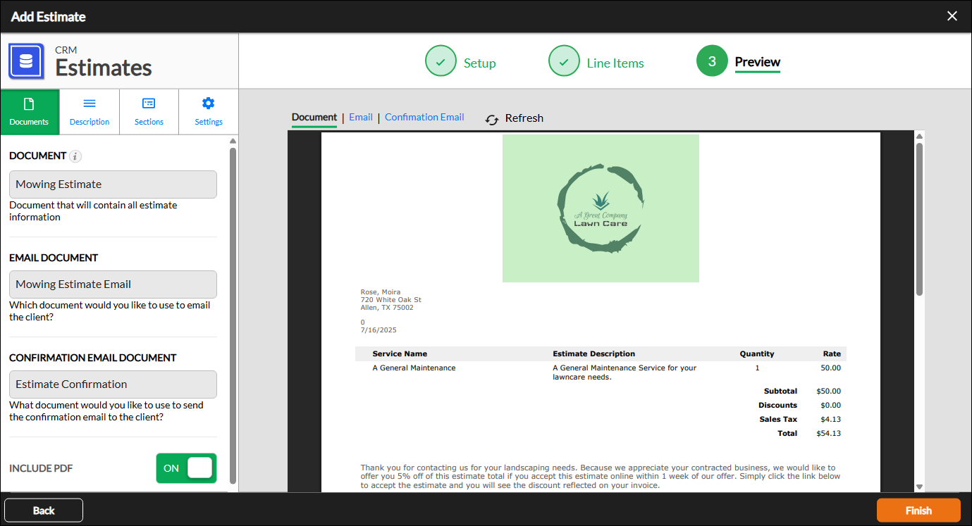The height and width of the screenshot is (526, 972).
Task: Click the CRM Estimates database icon
Action: [26, 61]
